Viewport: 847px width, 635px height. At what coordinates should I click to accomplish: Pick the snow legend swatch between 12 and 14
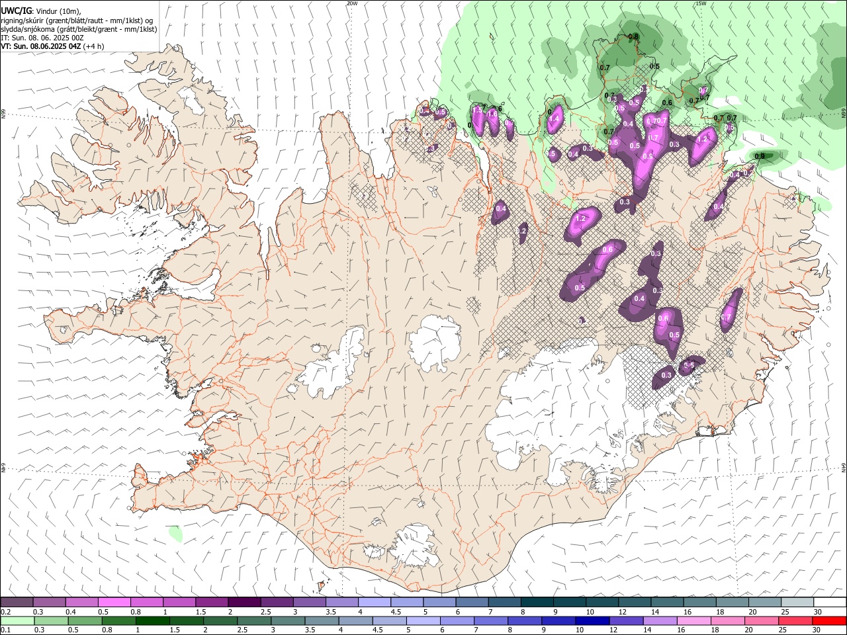(x=634, y=603)
